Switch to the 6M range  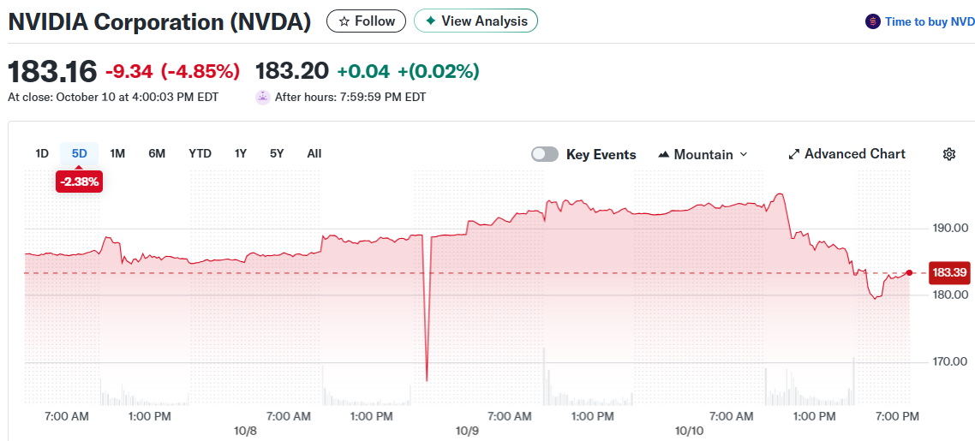coord(157,153)
